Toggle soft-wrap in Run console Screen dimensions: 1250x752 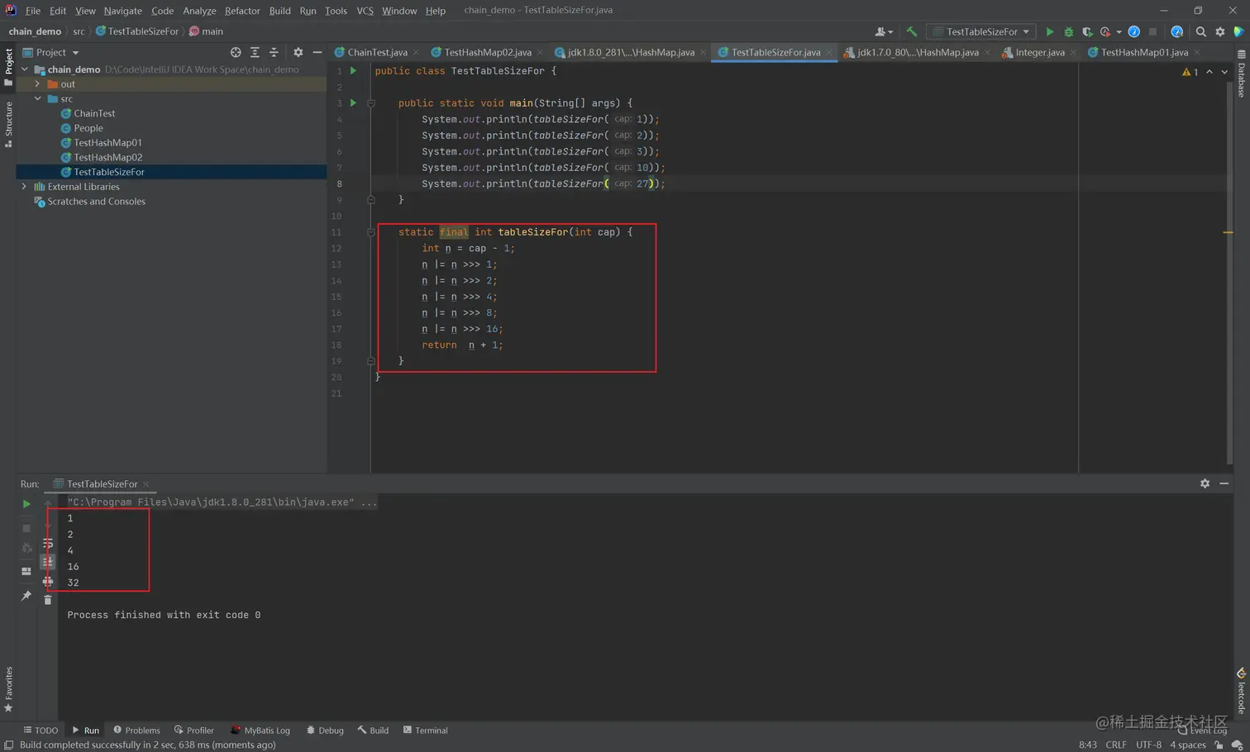pyautogui.click(x=48, y=544)
